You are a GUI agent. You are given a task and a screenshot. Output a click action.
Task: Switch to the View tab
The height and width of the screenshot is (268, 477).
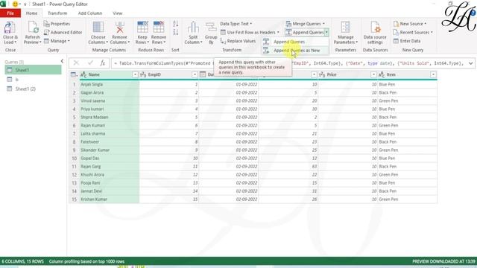(118, 13)
